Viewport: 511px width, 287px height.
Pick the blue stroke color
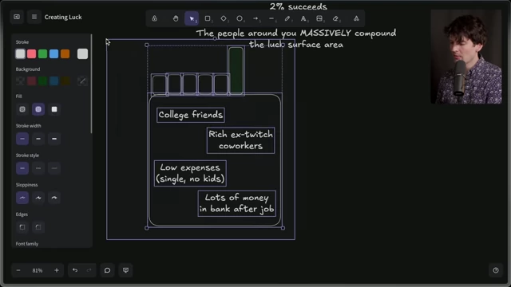click(x=53, y=53)
